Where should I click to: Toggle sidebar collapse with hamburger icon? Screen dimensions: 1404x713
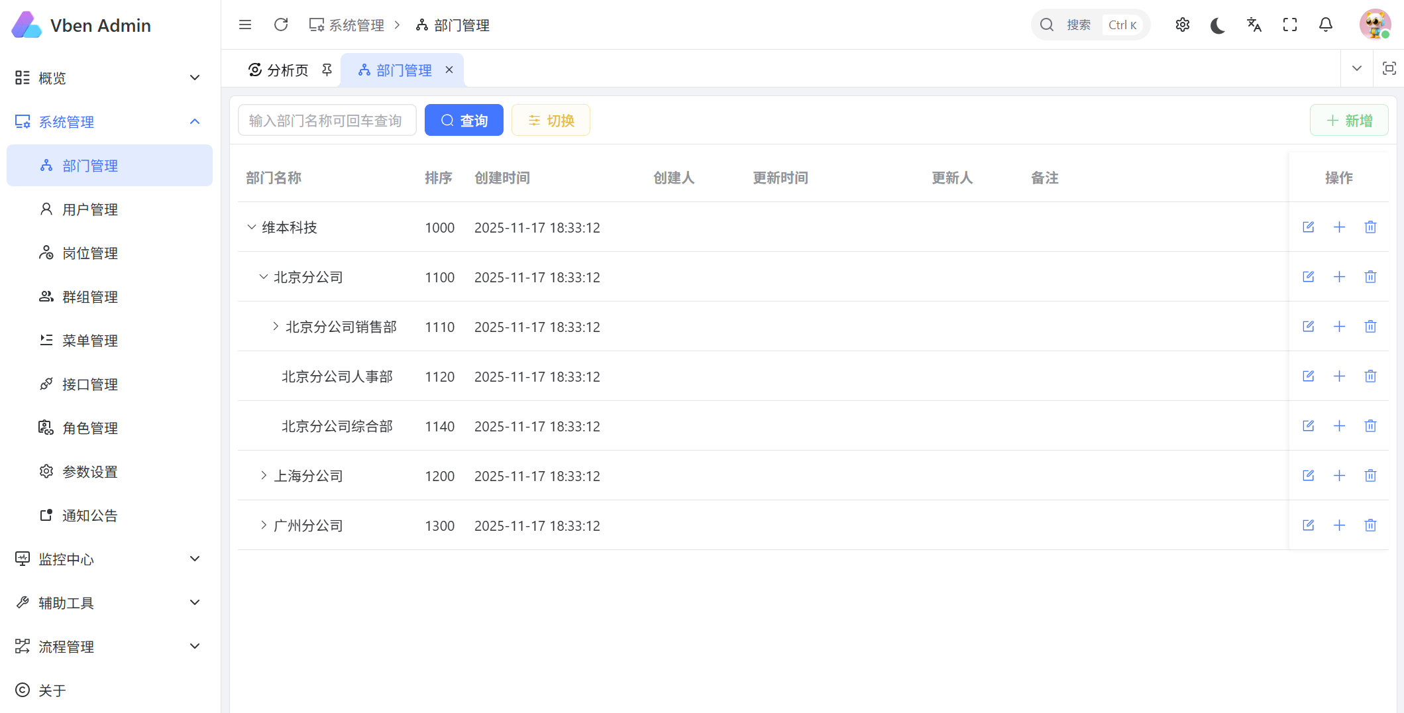[245, 25]
